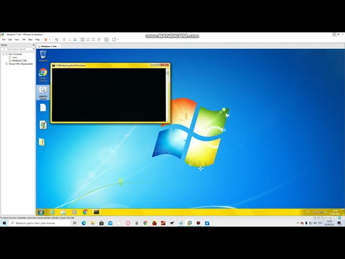Revert the virtual machine to its snapshot

click(70, 39)
